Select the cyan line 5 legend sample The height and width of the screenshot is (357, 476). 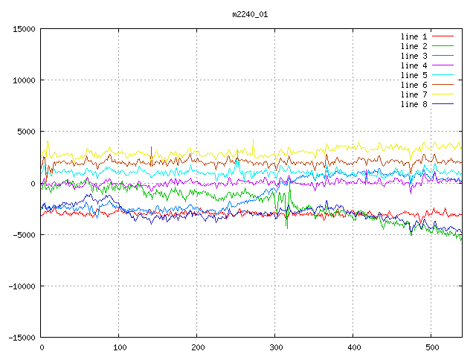click(443, 75)
